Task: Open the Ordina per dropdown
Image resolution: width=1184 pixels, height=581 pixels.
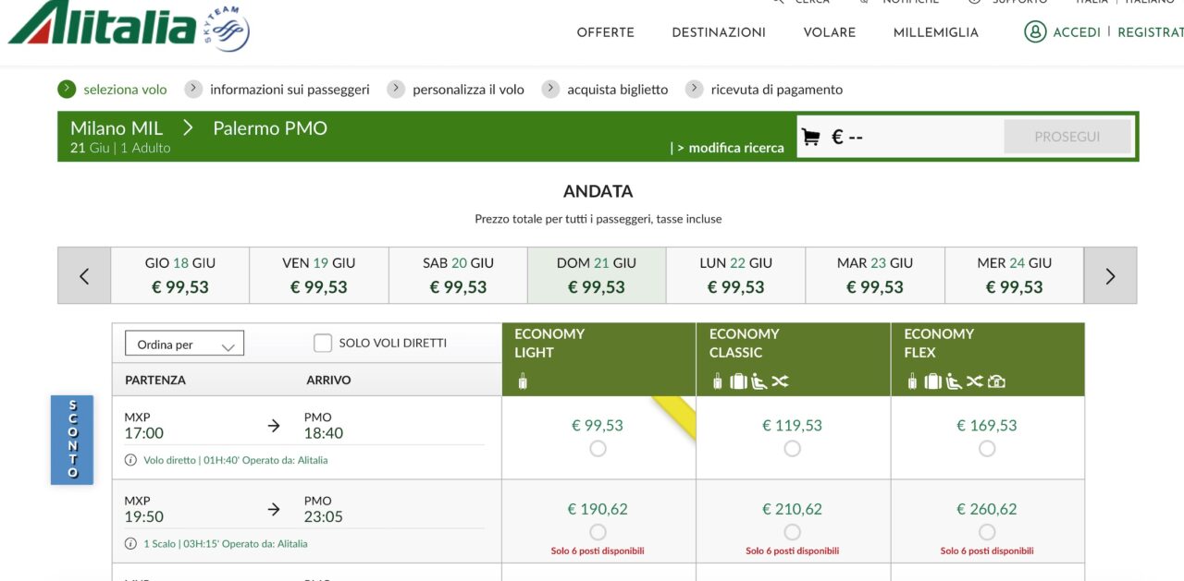Action: pos(184,345)
